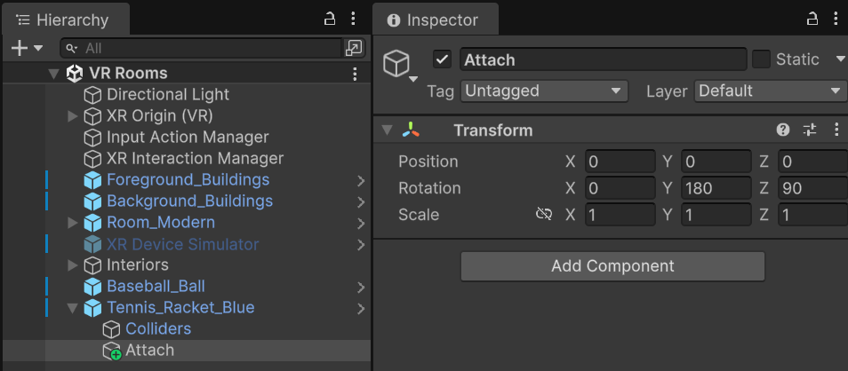Click the search-by-type button beside search
Image resolution: width=848 pixels, height=371 pixels.
coord(354,48)
